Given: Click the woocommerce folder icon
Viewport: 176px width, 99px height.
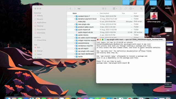Looking at the screenshot, I should coord(77,43).
